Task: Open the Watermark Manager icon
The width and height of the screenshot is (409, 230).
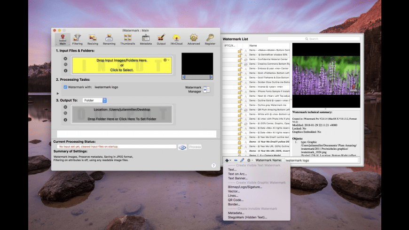Action: [207, 90]
